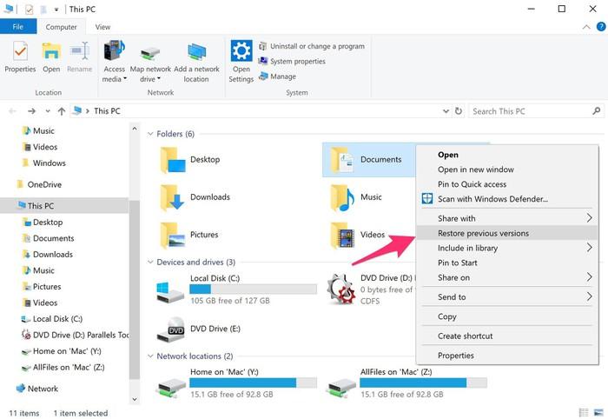Expand the Include in library submenu
Screen dimensions: 608x419
coord(507,248)
